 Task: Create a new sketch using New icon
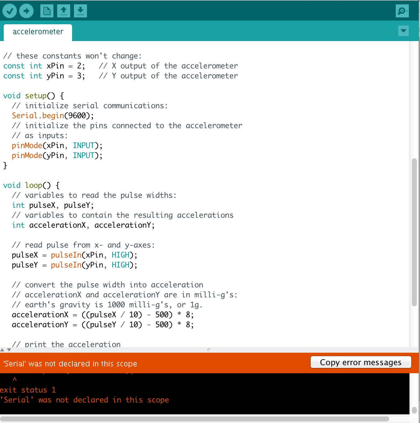pyautogui.click(x=47, y=11)
